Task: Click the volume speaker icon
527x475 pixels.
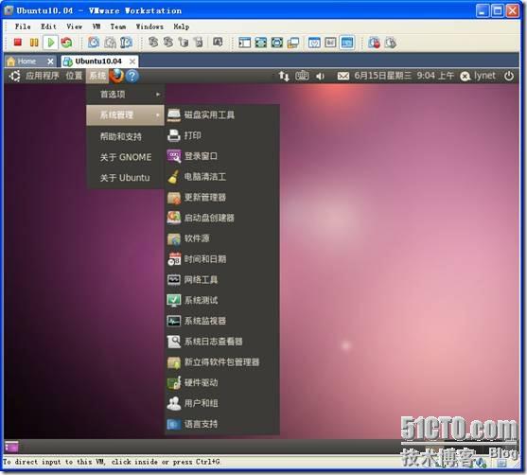Action: [320, 77]
